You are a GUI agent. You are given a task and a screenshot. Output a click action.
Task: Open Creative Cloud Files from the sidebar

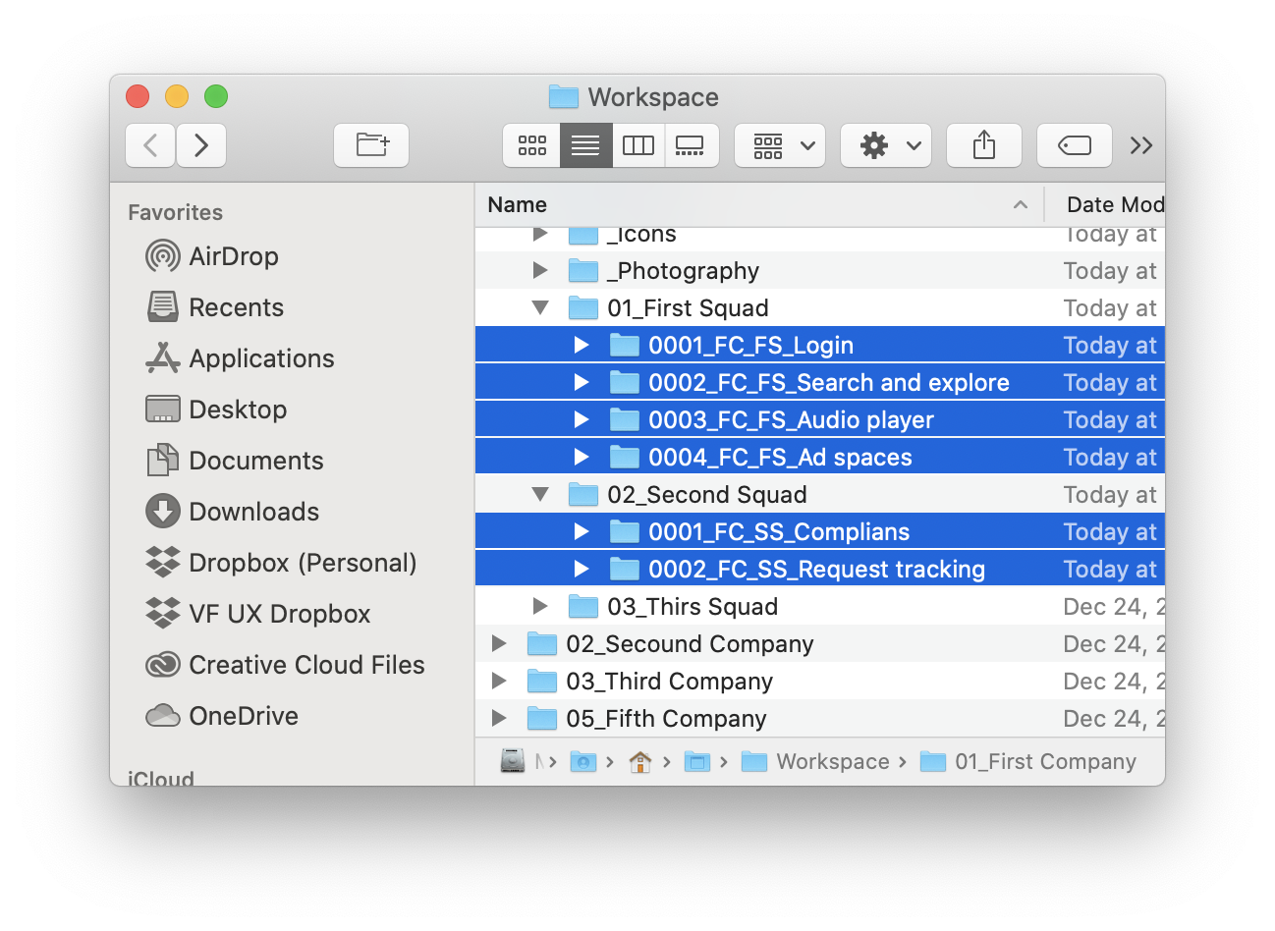(305, 665)
